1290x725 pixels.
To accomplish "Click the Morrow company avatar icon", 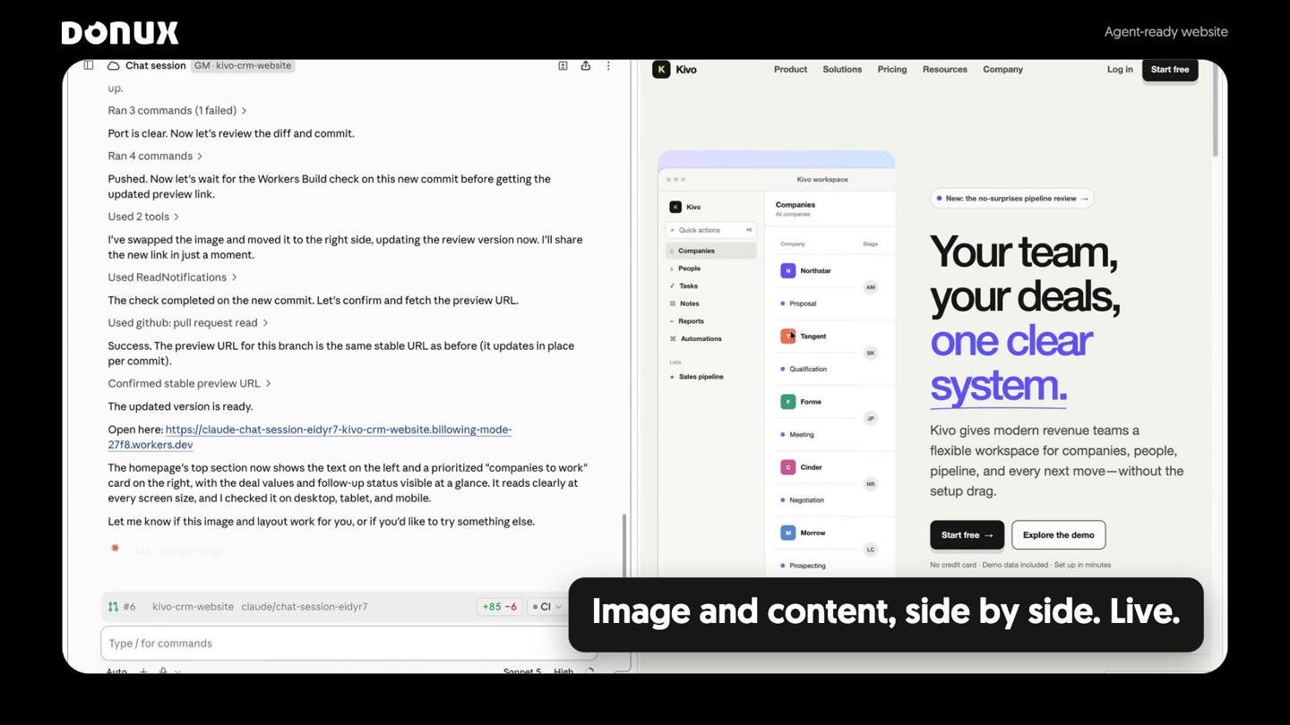I will pyautogui.click(x=787, y=533).
